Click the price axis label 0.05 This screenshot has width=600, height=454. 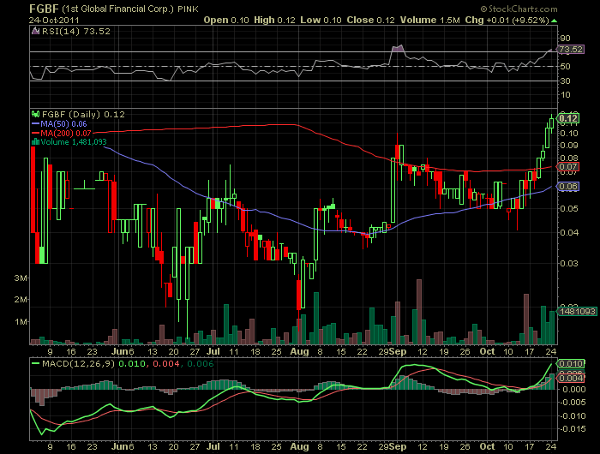coord(568,209)
